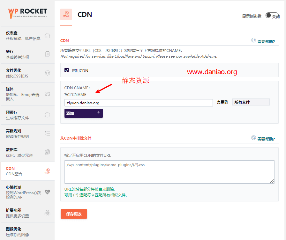Viewport: 286px width, 240px height.
Task: Click the 指定不启用CDN的文件URL label
Action: point(87,155)
